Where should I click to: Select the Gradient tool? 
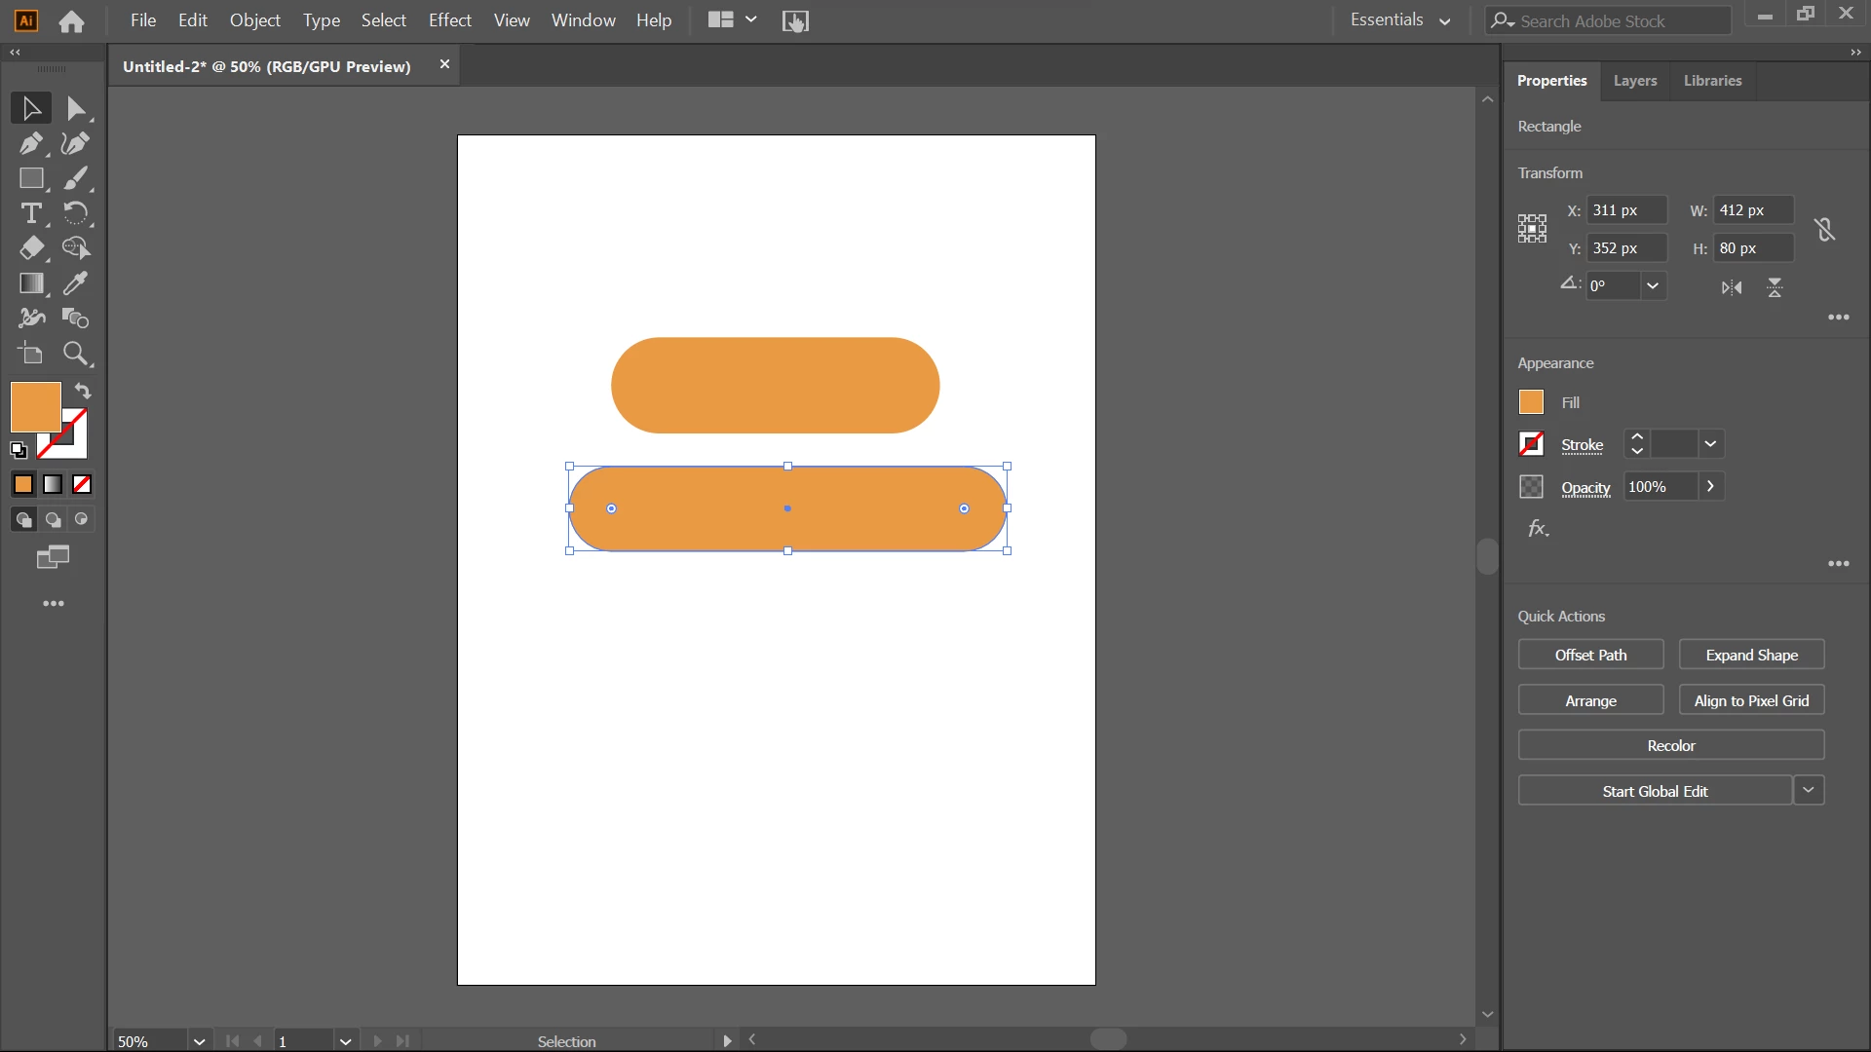tap(30, 283)
